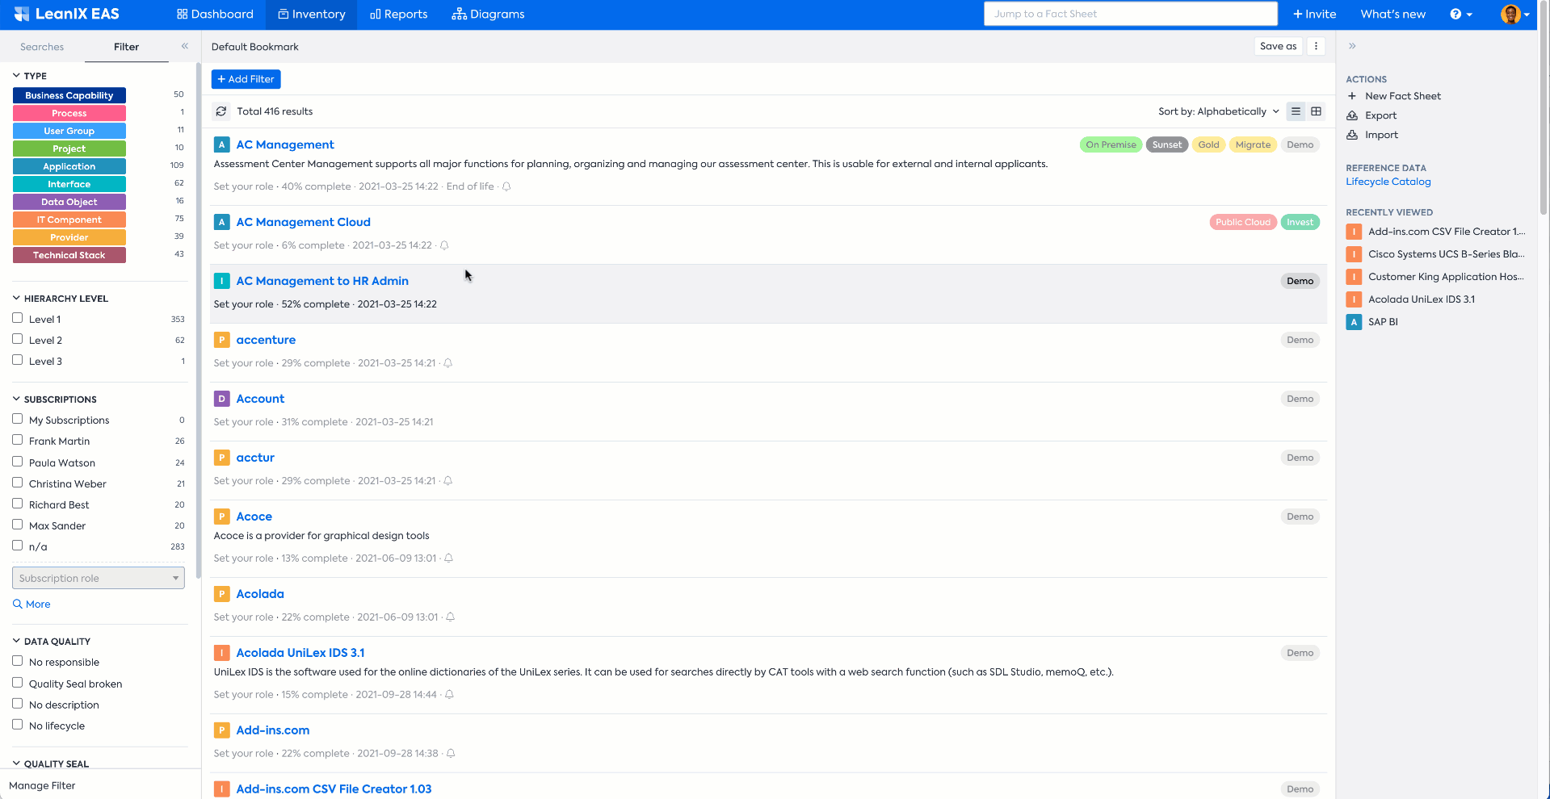Enable No lifecycle filter checkbox

coord(18,725)
